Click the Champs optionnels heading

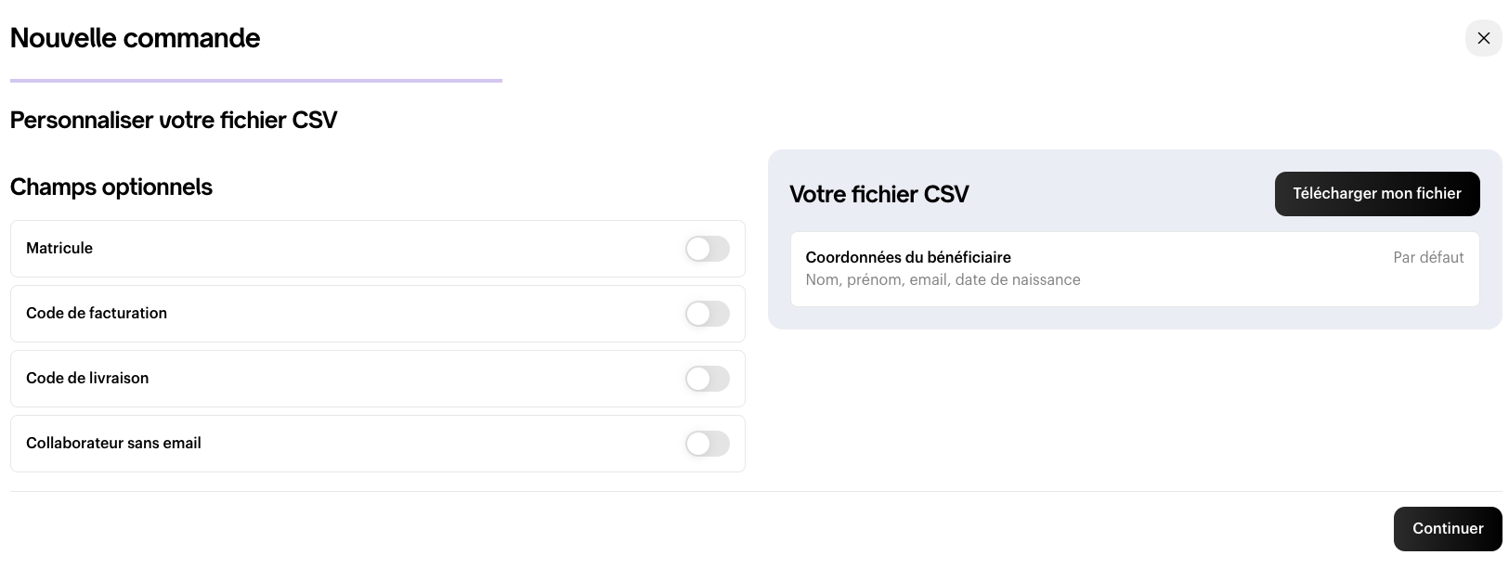[111, 187]
